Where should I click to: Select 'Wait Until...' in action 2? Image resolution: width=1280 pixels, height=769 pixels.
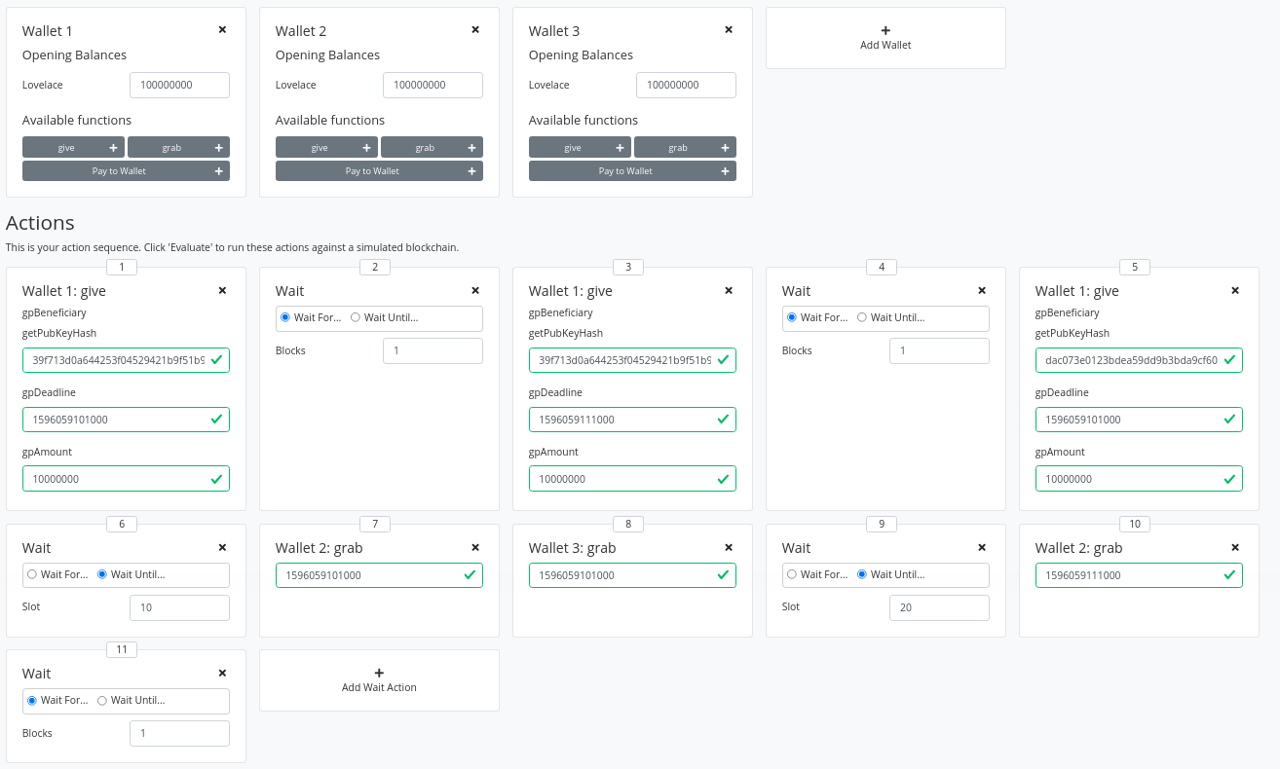[356, 317]
